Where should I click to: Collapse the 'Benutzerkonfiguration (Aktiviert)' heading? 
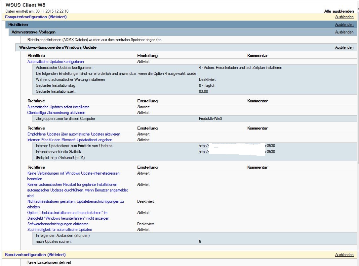[x=35, y=255]
